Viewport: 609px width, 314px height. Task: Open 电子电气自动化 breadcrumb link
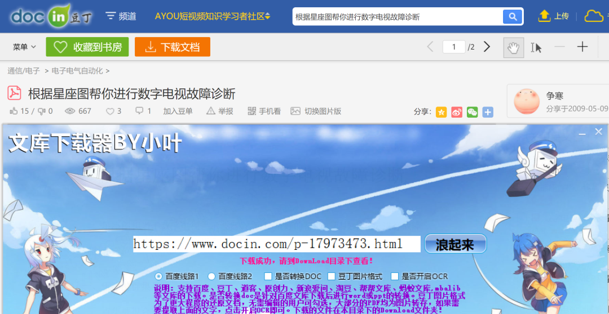(x=77, y=71)
